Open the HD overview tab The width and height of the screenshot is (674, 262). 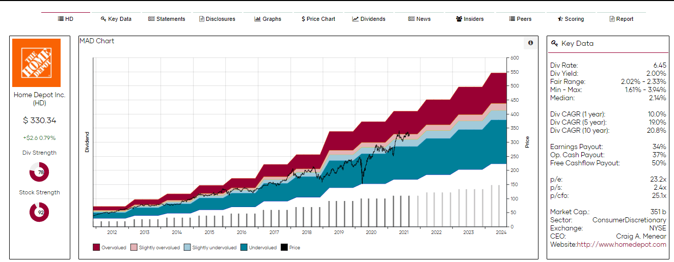tap(66, 19)
